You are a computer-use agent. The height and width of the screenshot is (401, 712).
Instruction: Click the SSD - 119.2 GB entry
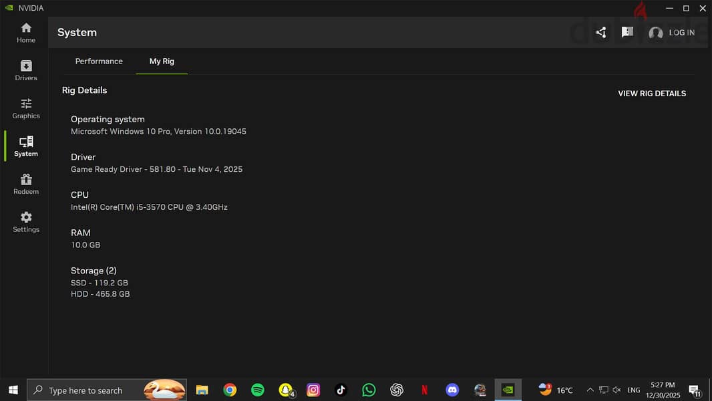(100, 283)
